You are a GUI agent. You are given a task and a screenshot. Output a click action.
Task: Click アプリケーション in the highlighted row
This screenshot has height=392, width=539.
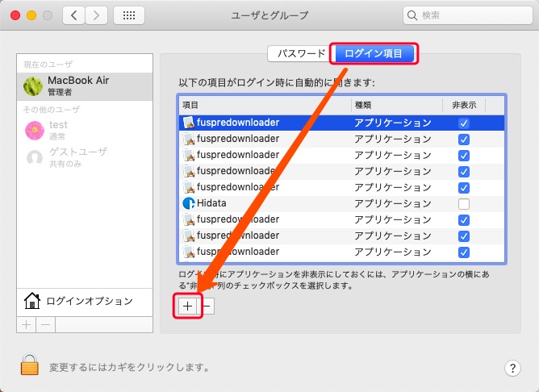[393, 123]
